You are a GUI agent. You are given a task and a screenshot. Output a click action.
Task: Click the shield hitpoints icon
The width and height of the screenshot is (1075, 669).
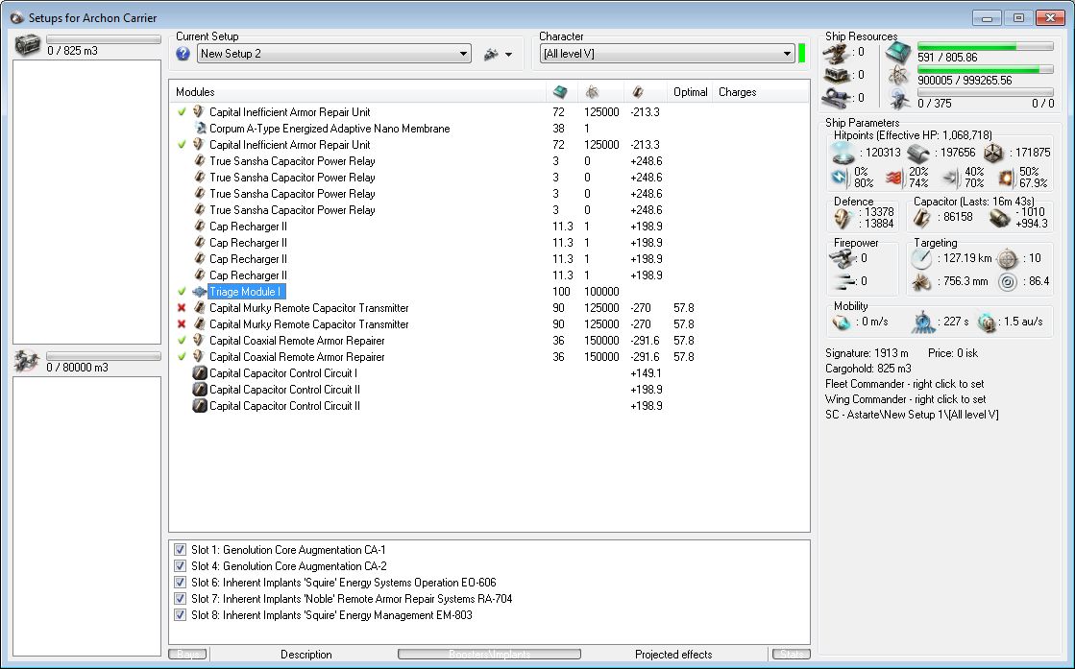pos(843,153)
